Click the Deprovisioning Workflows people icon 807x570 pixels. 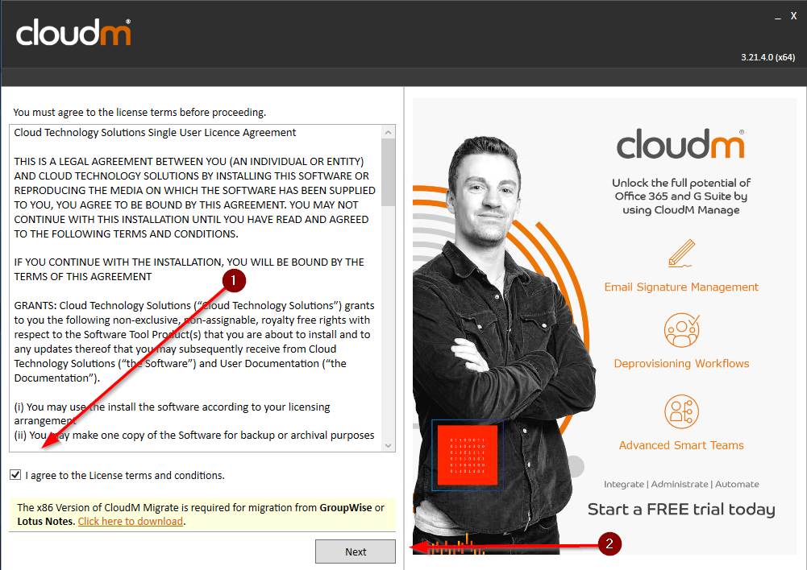[681, 330]
